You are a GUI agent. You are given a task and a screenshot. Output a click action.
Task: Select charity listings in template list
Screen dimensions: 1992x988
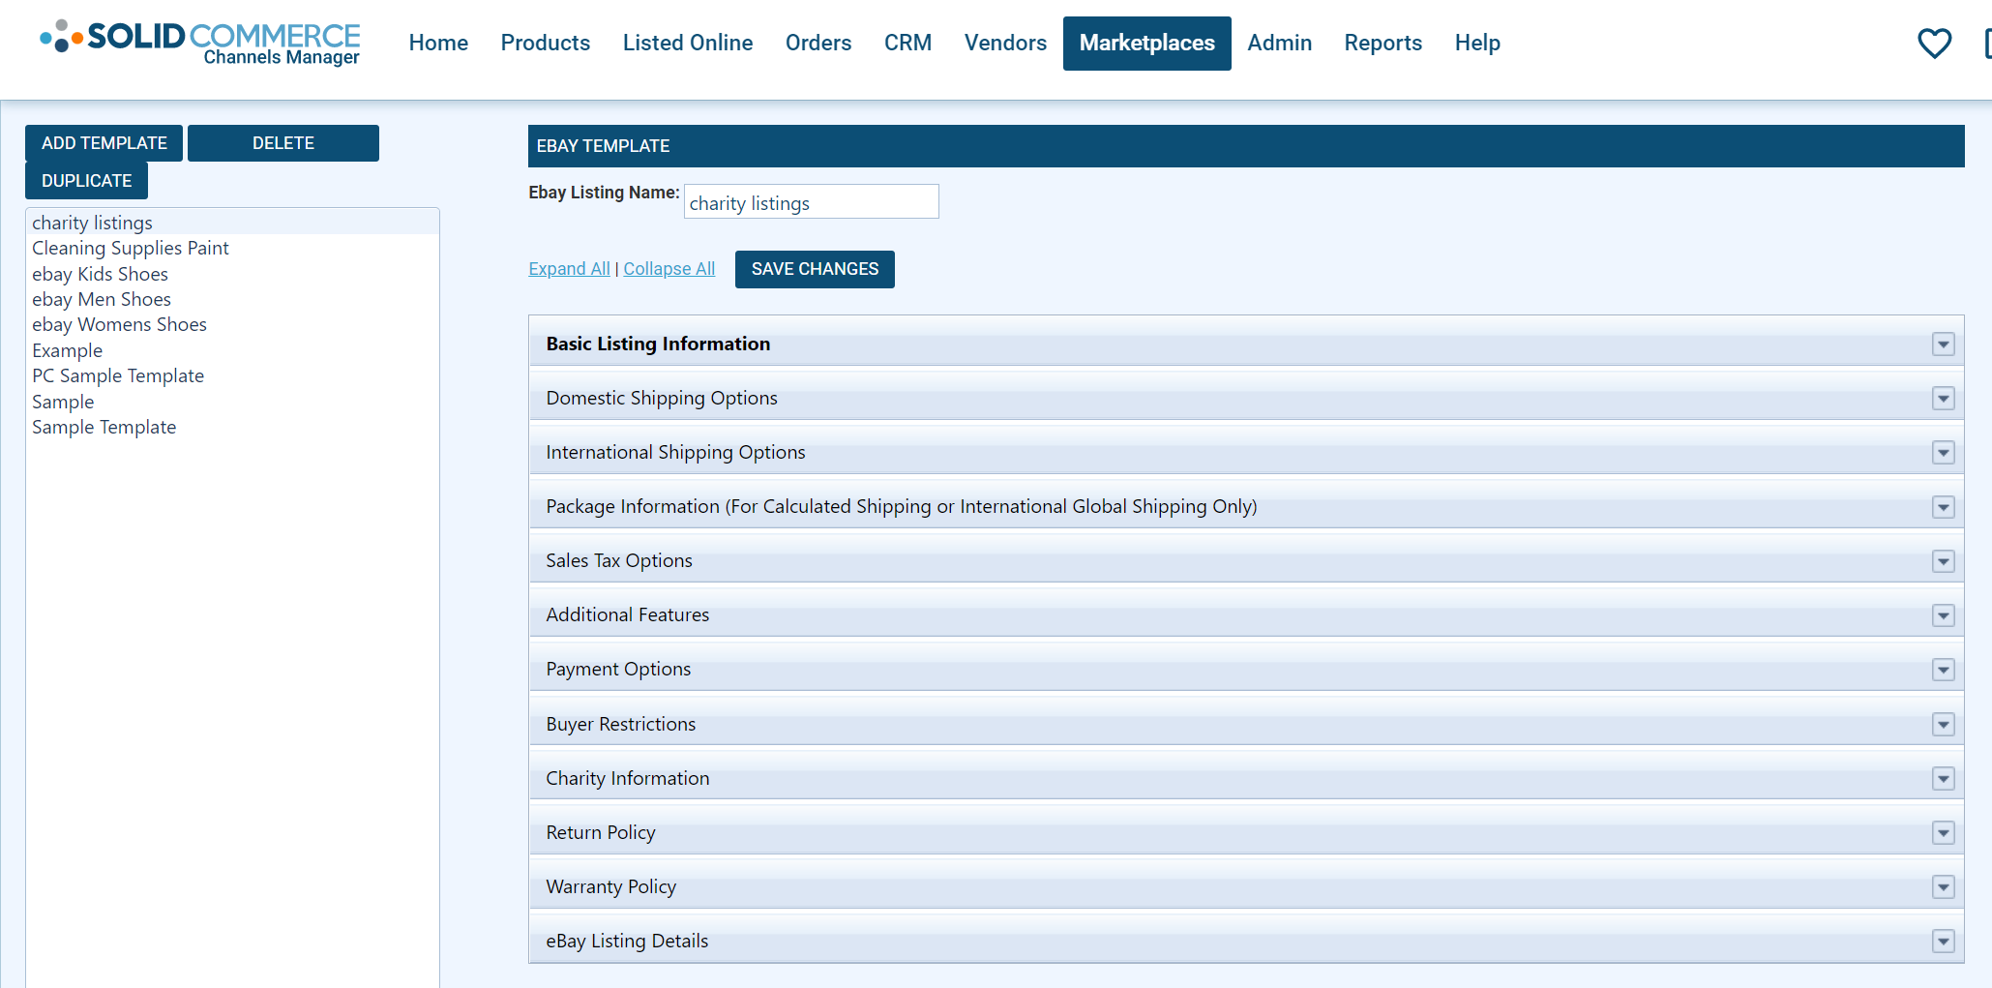coord(232,223)
